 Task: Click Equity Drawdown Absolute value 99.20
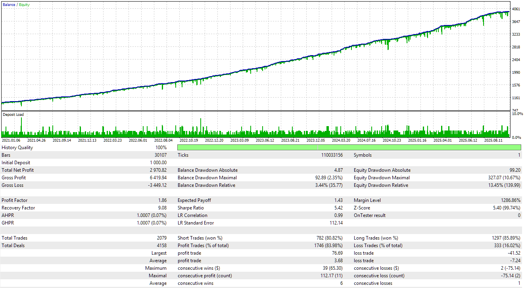click(515, 170)
